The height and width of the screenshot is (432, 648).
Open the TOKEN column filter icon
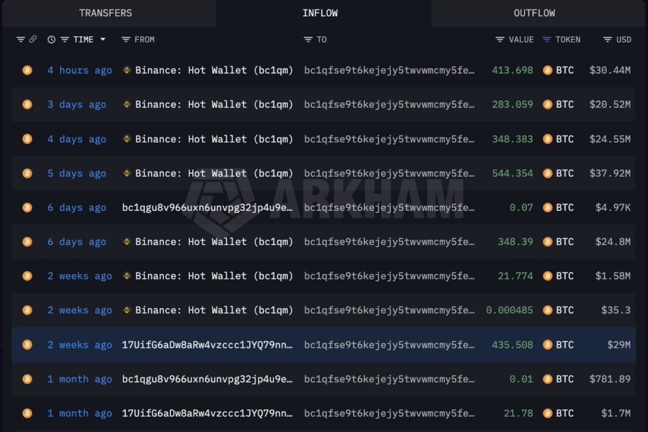point(547,39)
